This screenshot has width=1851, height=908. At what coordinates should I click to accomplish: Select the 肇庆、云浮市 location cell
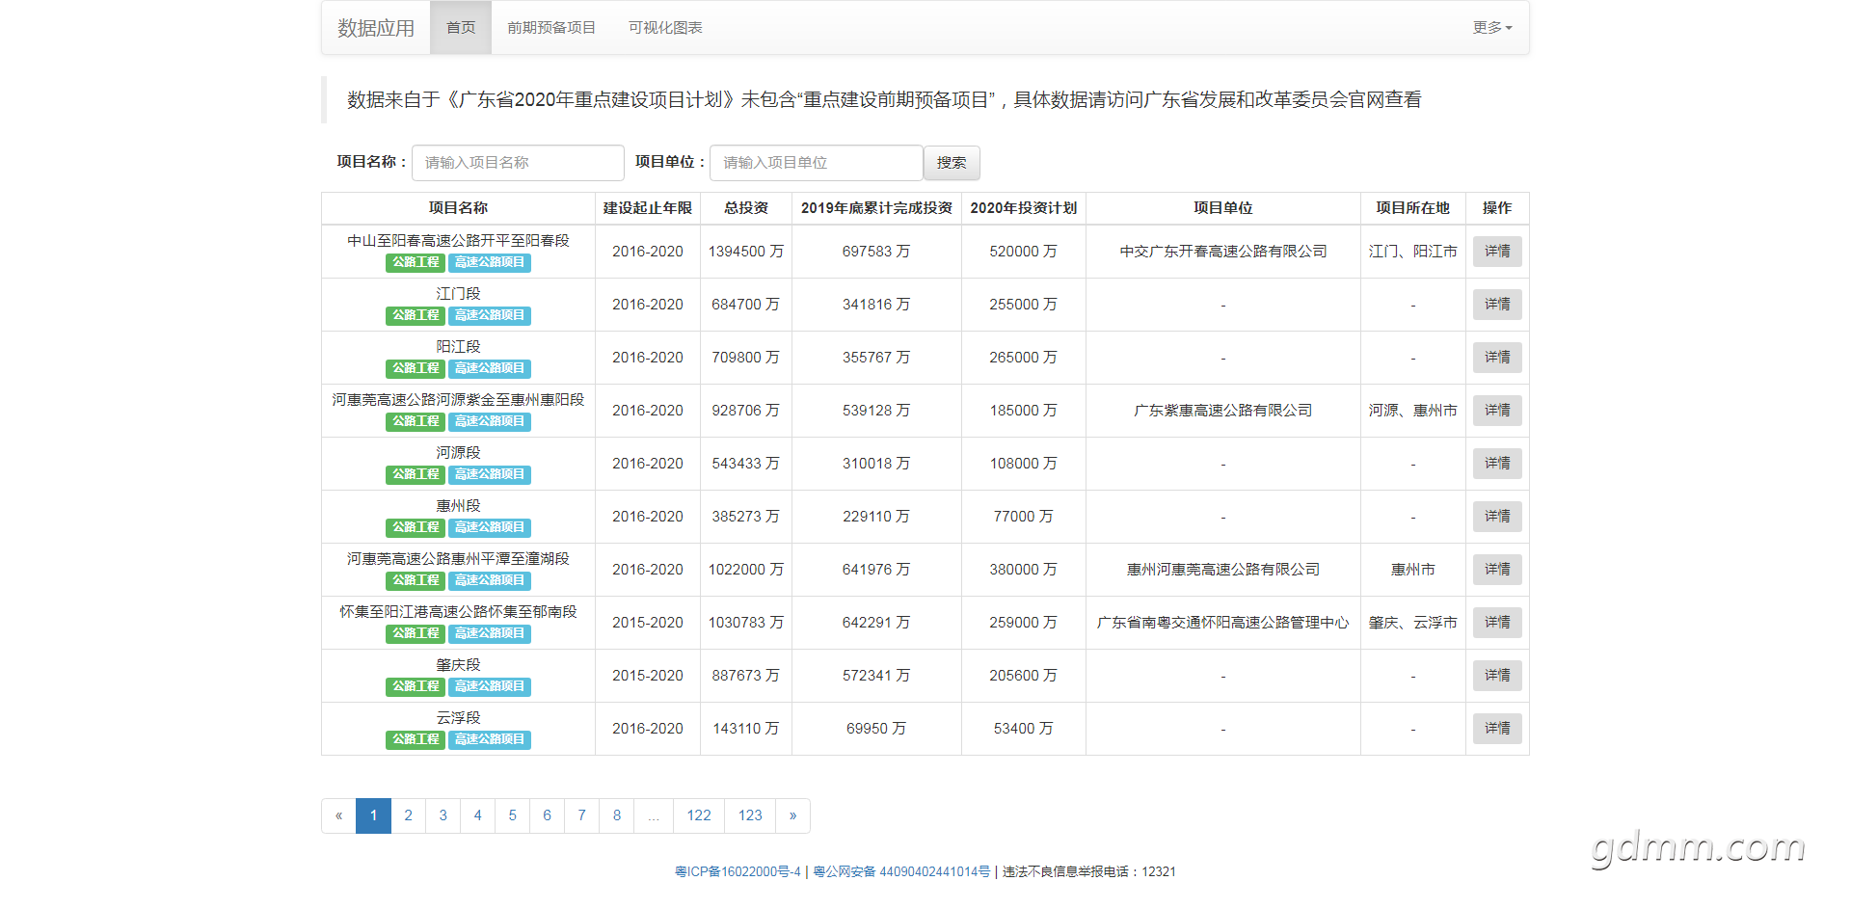1413,623
